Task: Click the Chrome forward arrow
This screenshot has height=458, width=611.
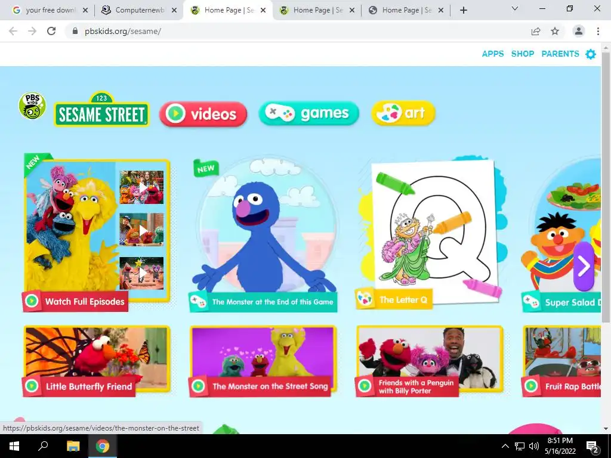Action: [x=32, y=31]
